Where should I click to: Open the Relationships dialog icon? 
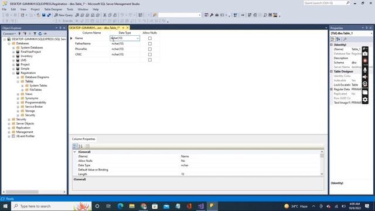pos(250,15)
